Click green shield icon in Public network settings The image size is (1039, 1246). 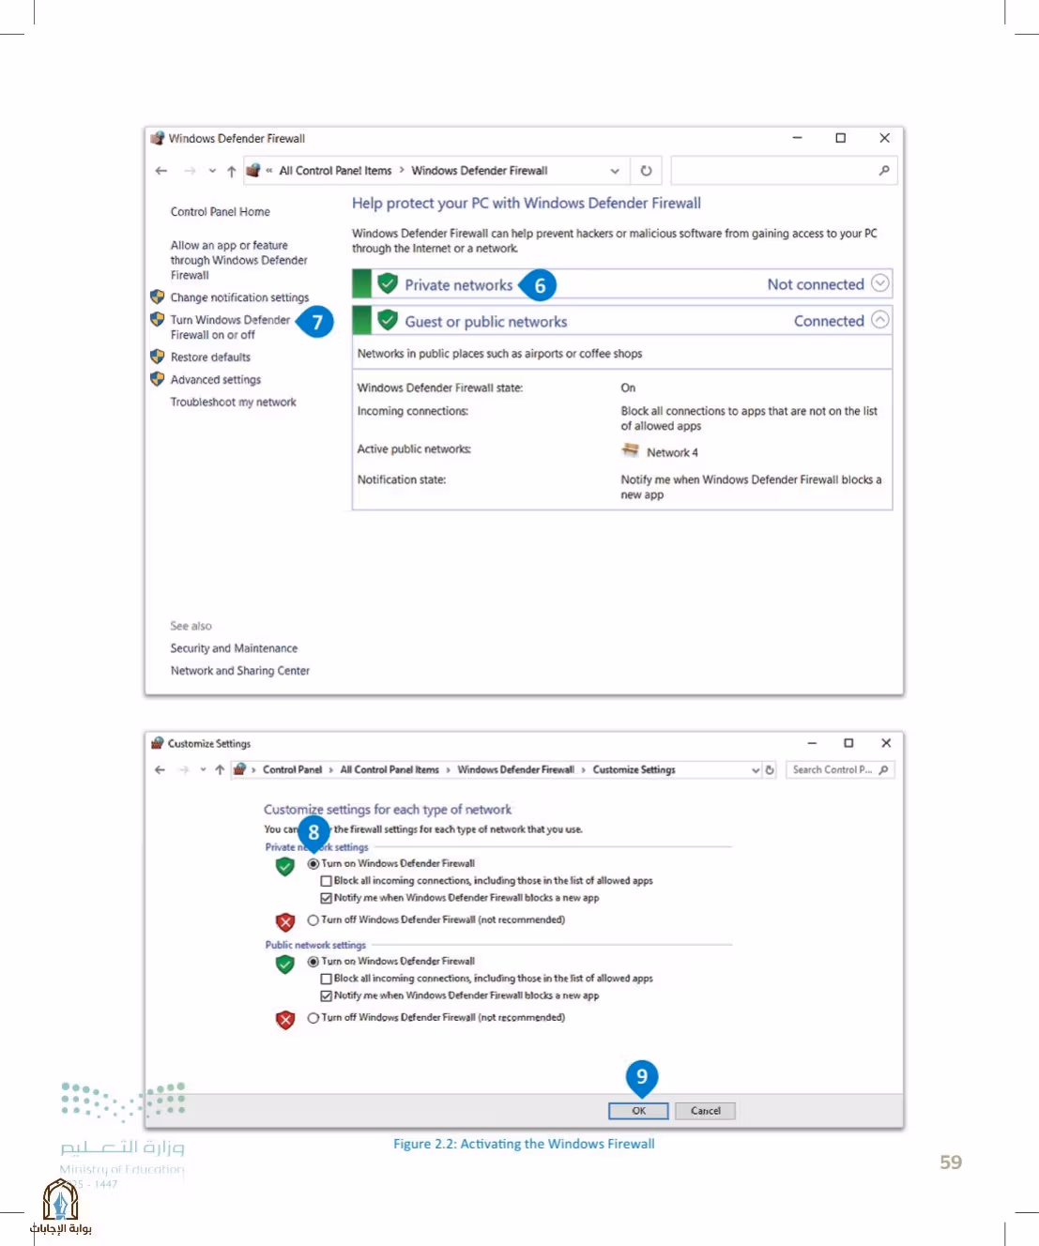(285, 964)
